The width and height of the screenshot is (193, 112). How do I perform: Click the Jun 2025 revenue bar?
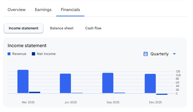pos(65,83)
